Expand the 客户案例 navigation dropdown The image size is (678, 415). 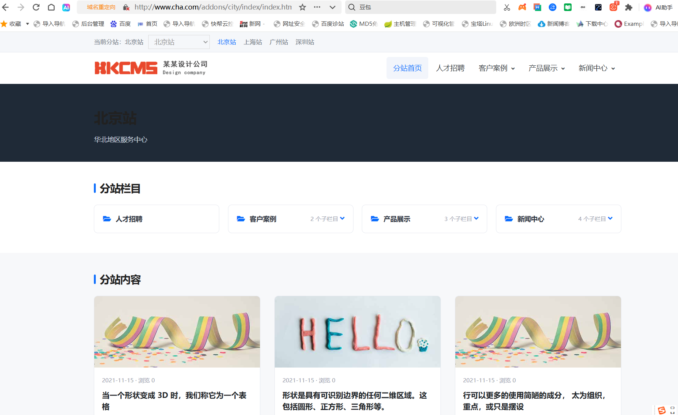[x=497, y=68]
